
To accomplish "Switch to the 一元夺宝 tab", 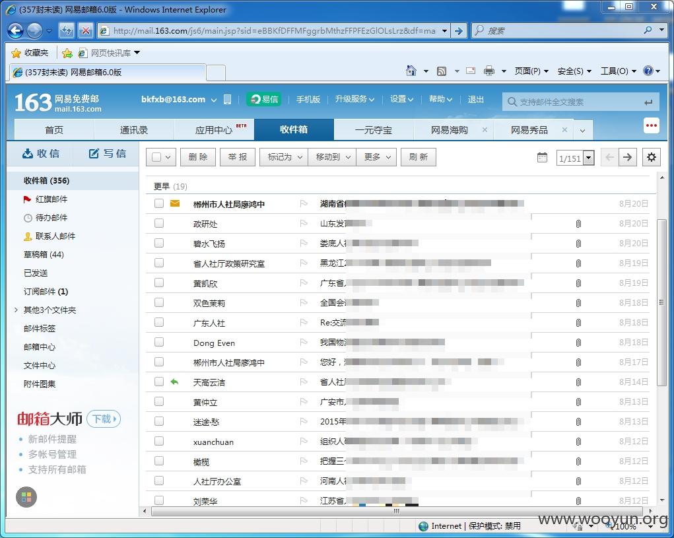I will [374, 130].
